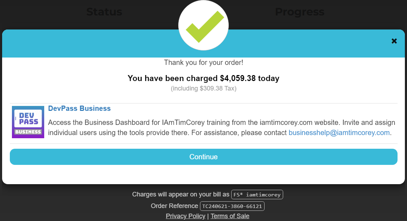Click the businesshelp@iamtimcorey.com email link
The height and width of the screenshot is (221, 407).
click(339, 133)
